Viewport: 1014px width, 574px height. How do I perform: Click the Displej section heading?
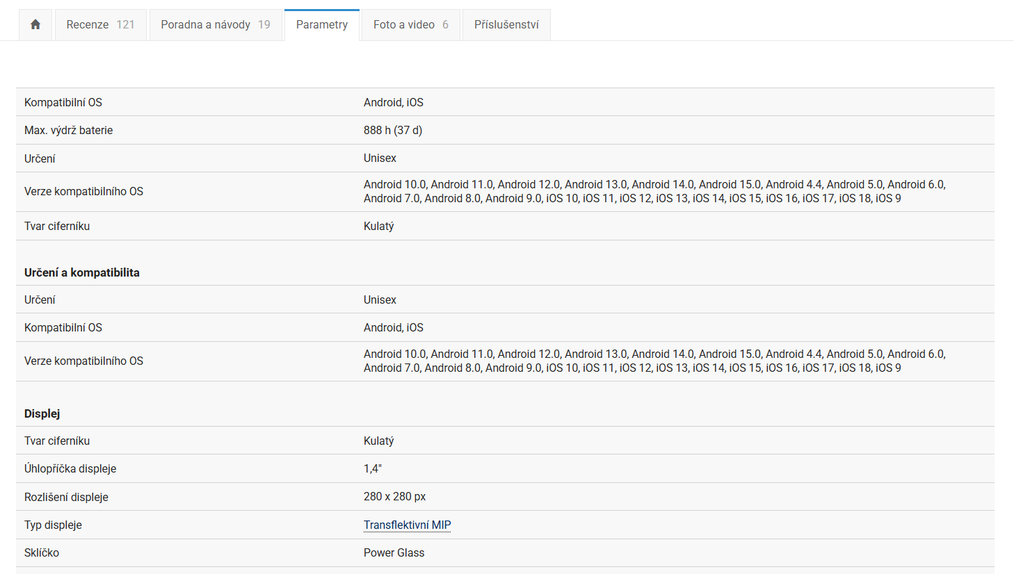[x=42, y=413]
